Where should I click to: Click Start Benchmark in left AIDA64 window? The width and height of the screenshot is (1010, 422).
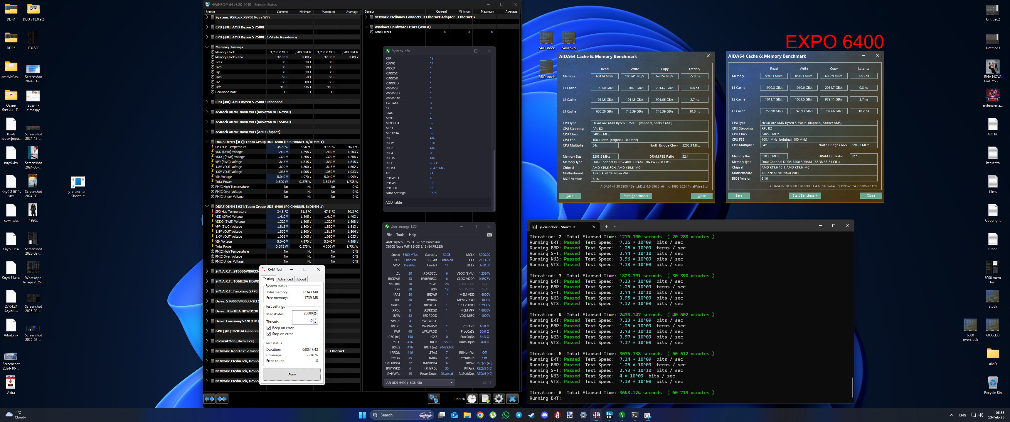(636, 196)
